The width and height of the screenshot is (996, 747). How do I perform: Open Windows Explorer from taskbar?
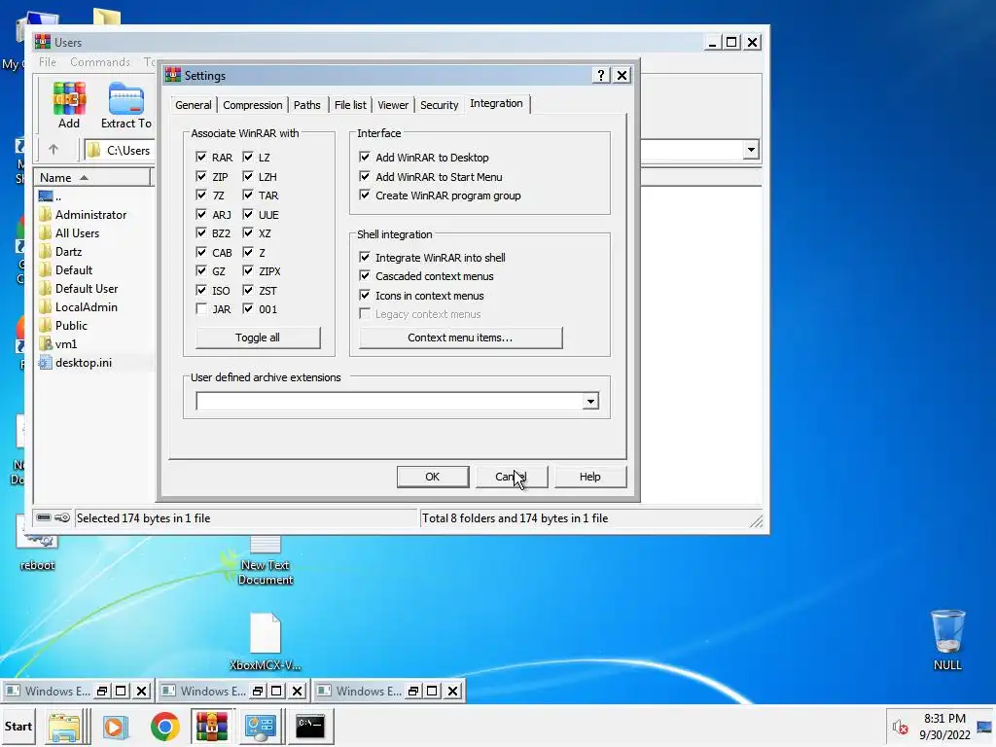64,727
